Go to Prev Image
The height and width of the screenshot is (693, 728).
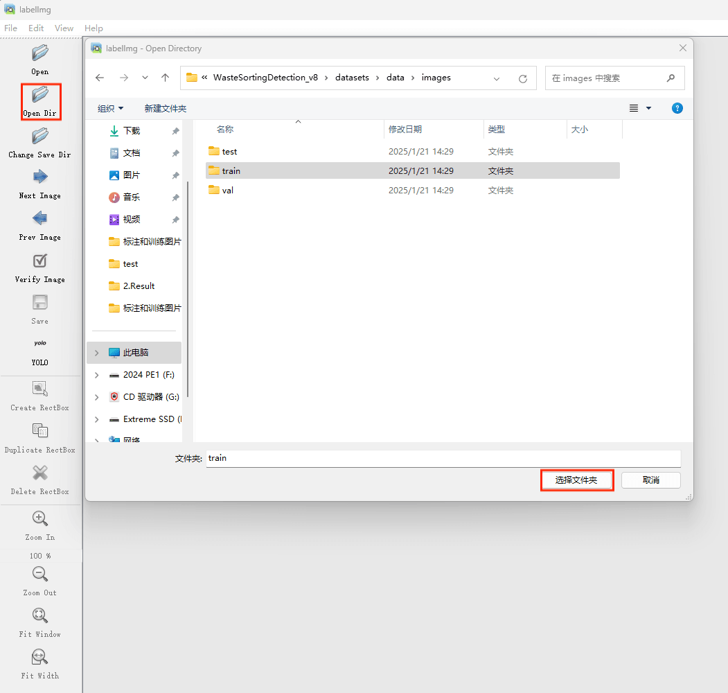coord(40,218)
